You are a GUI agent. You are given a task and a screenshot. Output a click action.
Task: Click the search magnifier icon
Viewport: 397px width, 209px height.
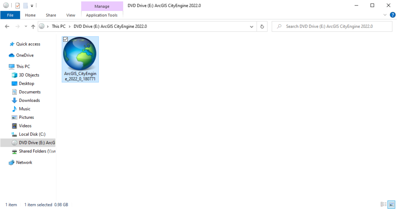click(x=279, y=26)
